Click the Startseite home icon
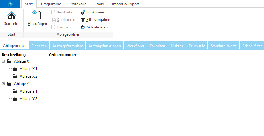 point(11,16)
